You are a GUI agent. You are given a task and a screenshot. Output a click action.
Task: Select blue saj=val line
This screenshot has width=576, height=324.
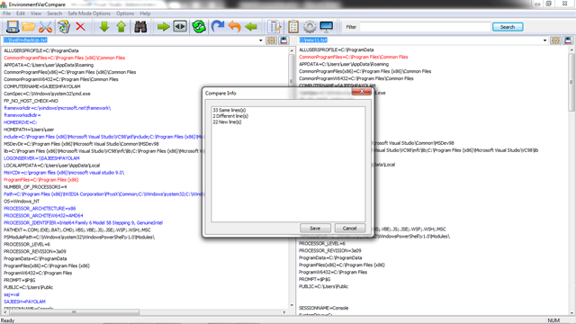tap(12, 294)
